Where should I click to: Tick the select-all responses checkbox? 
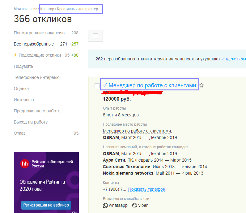(x=95, y=36)
